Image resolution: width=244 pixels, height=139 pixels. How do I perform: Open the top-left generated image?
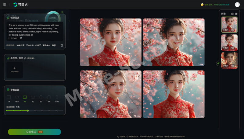pos(111,42)
